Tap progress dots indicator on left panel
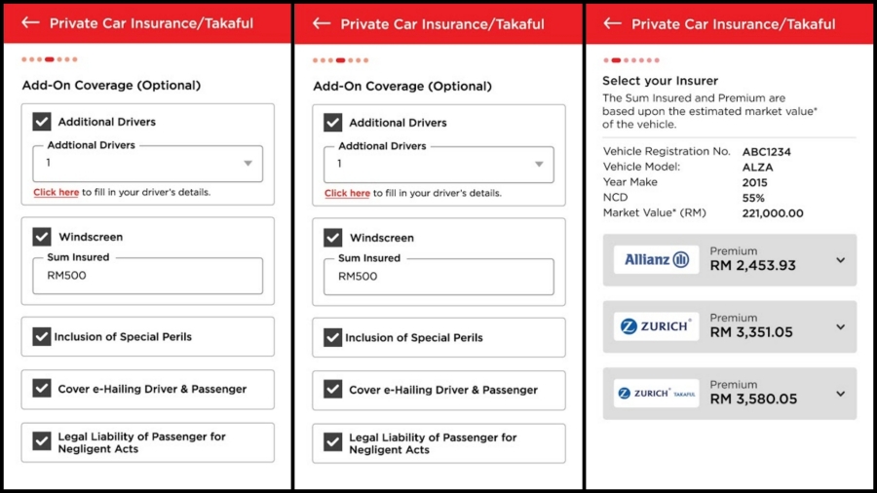This screenshot has height=493, width=877. coord(50,59)
